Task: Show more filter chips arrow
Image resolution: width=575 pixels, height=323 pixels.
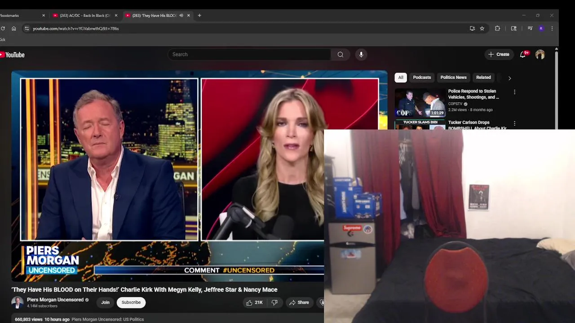Action: pyautogui.click(x=509, y=78)
